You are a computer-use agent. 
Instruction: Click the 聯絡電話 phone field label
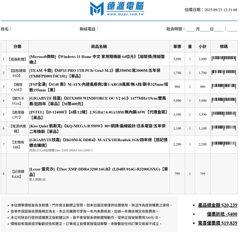point(89,29)
